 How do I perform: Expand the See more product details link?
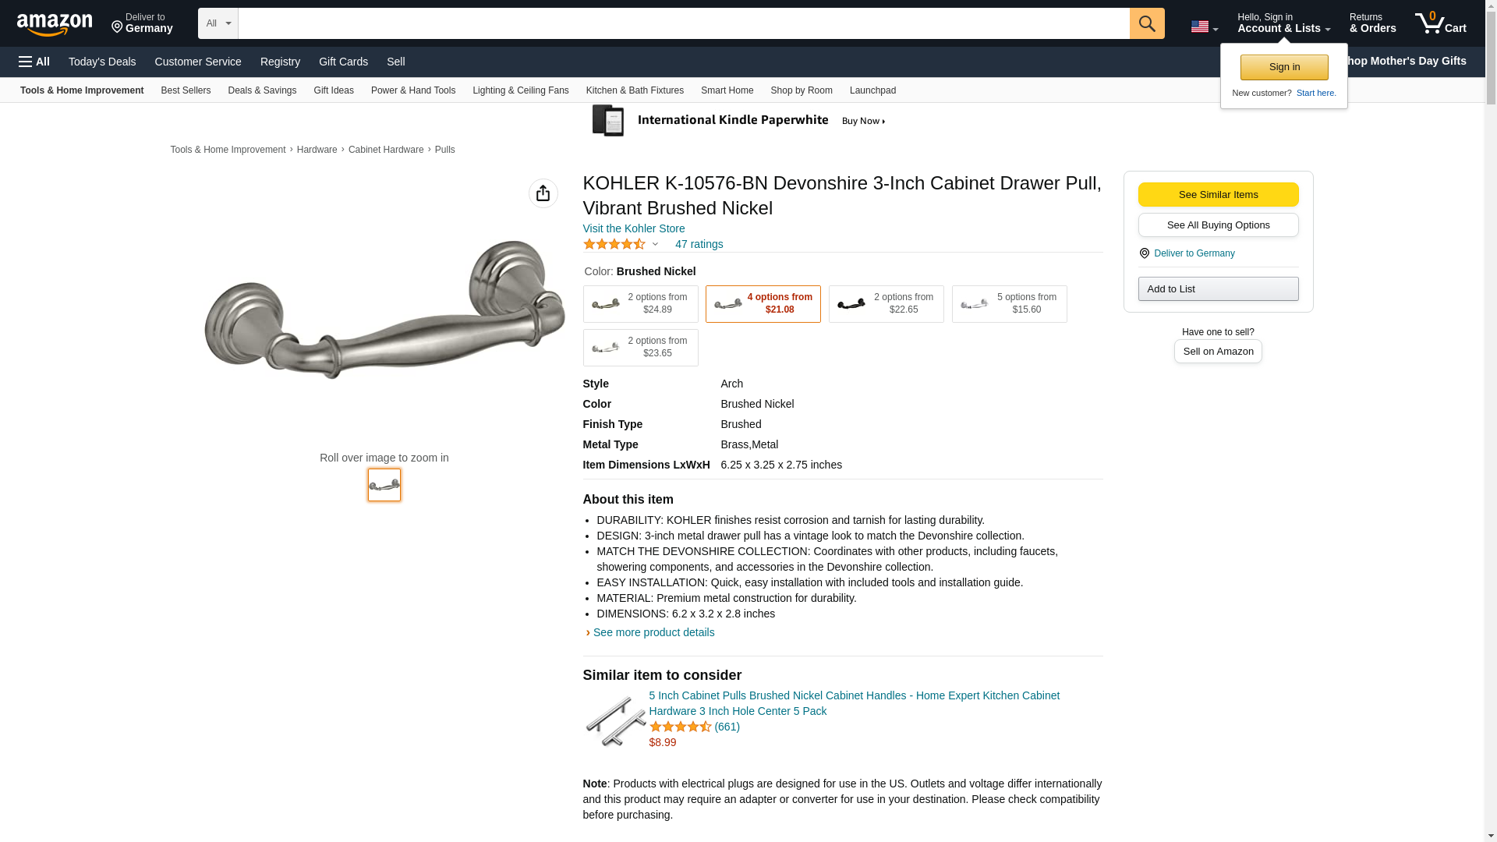click(653, 632)
